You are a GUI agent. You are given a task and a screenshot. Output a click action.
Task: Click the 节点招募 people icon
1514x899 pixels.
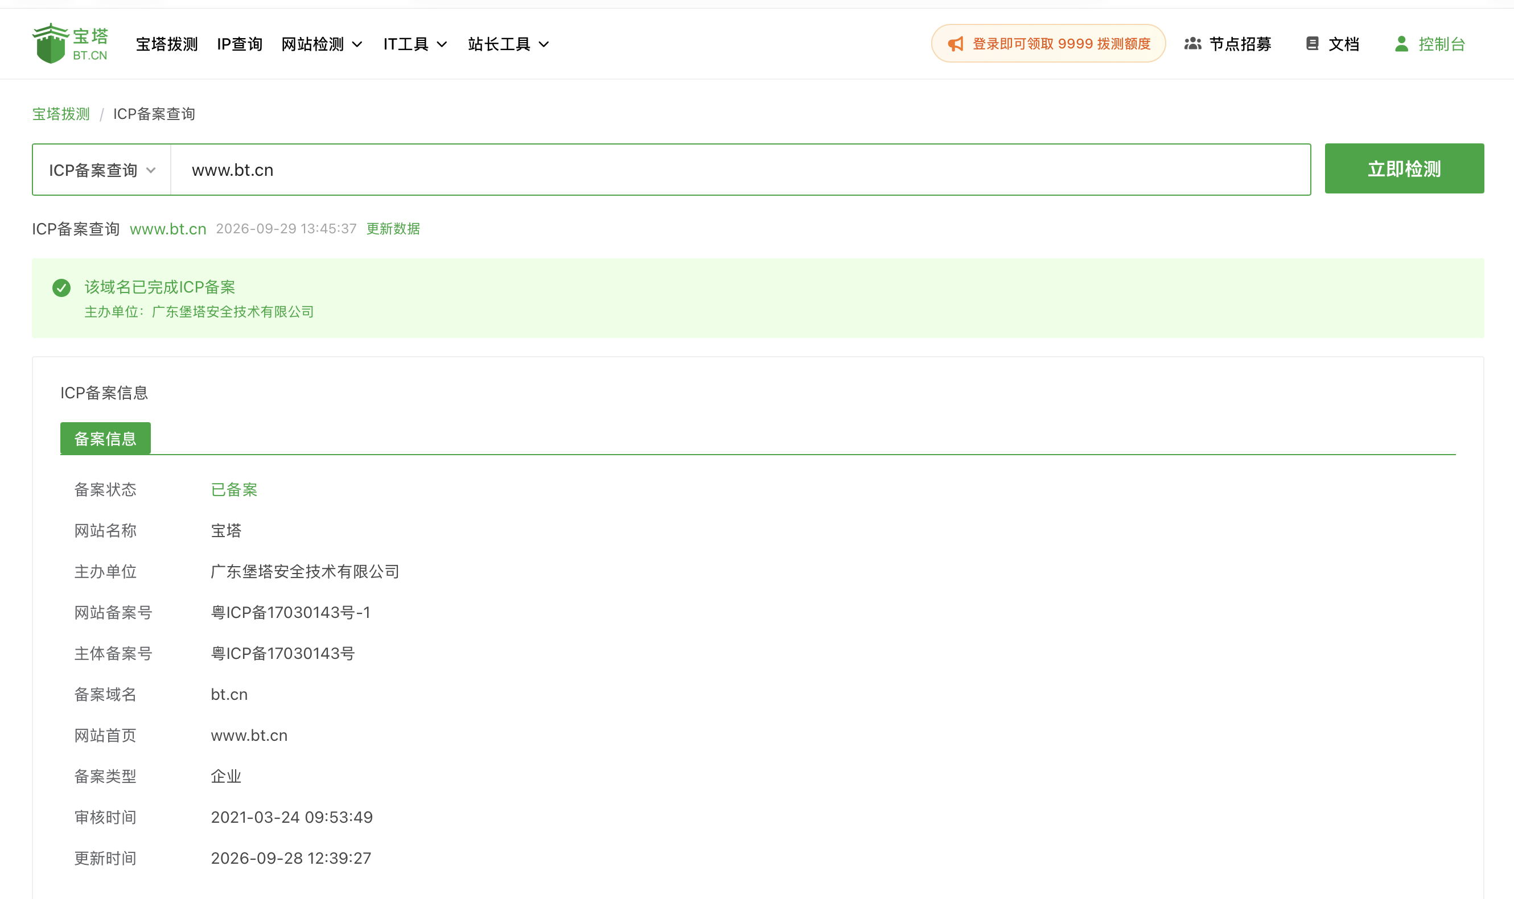coord(1192,44)
